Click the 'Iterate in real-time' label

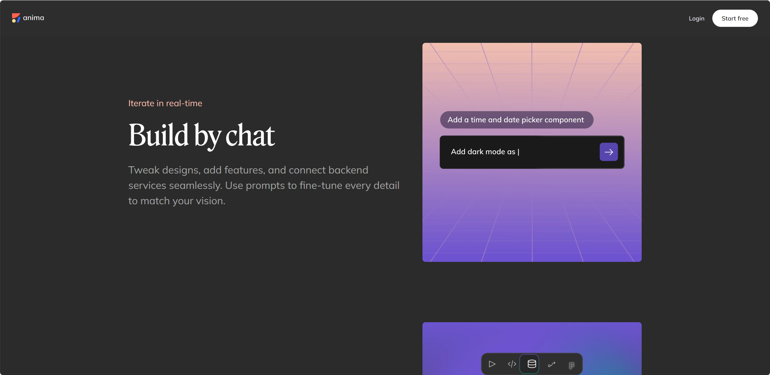click(x=165, y=103)
